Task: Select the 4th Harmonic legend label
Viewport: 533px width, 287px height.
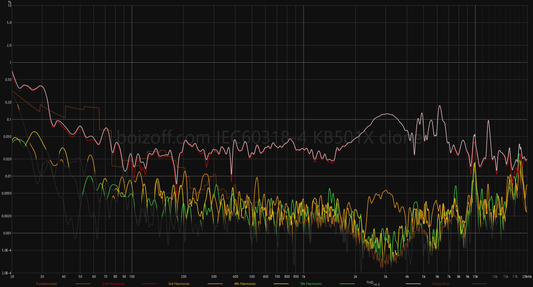Action: [x=245, y=284]
